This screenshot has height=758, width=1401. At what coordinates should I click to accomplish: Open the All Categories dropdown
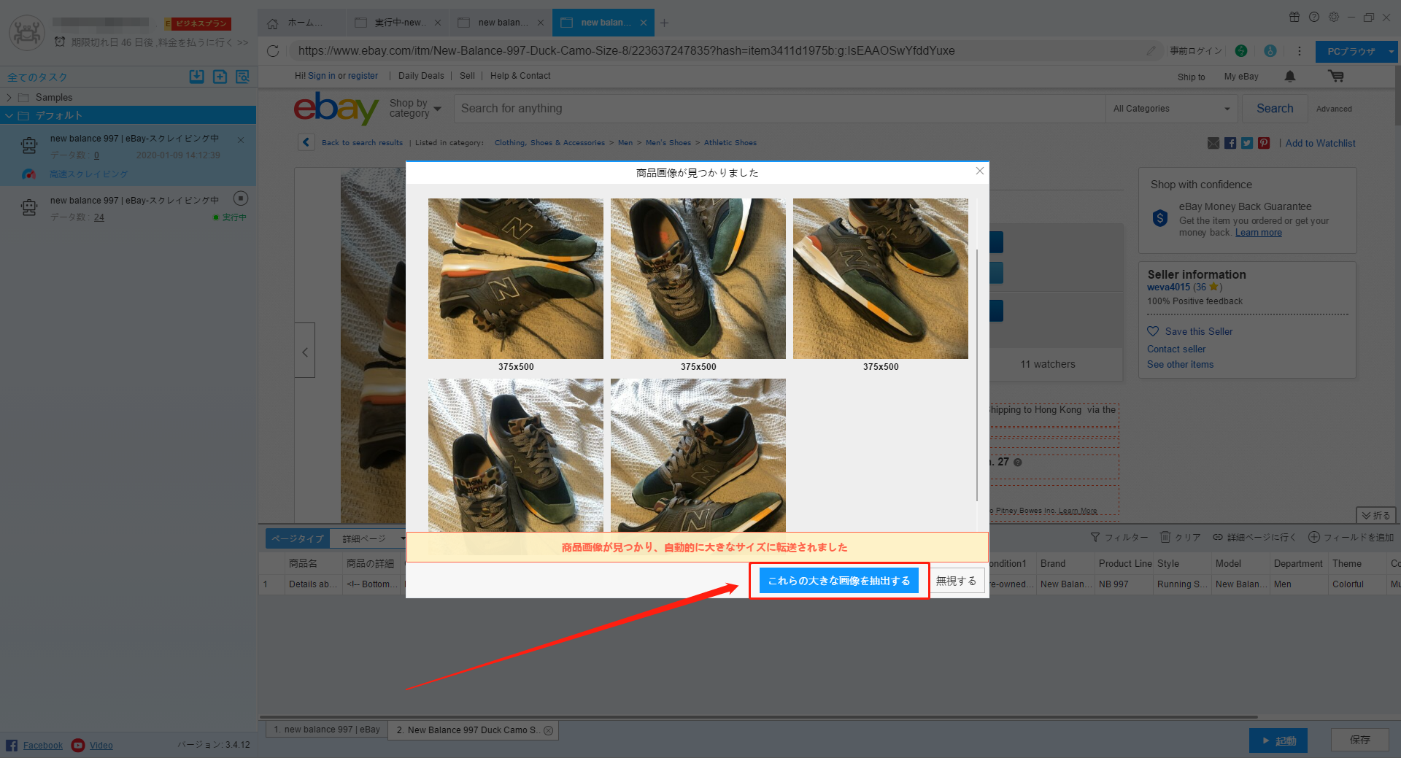1171,109
